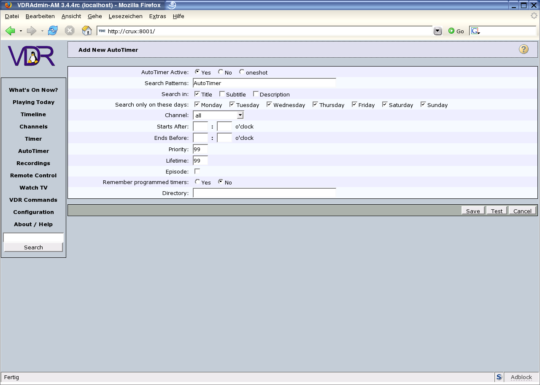Click the VDR penguin logo
Viewport: 540px width, 385px height.
(32, 56)
